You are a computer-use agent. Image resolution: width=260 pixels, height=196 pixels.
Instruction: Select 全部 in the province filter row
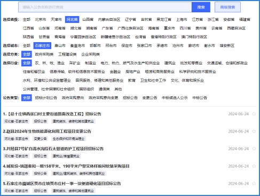point(27,19)
